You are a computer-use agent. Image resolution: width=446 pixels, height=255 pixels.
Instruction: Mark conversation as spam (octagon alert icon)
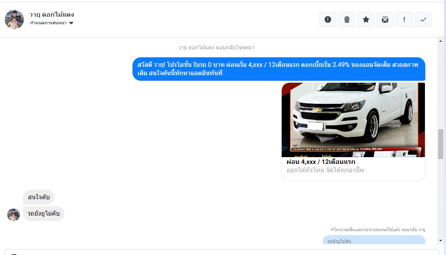(328, 19)
